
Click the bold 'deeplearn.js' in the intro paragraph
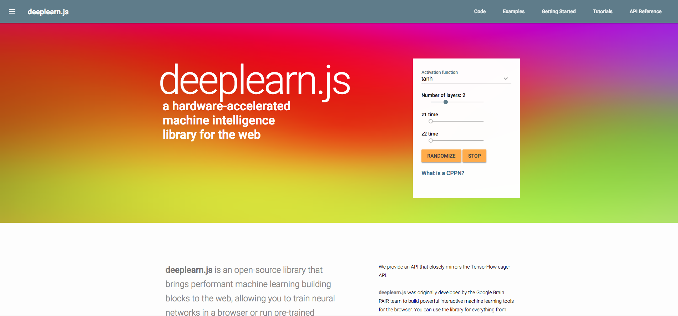pos(189,270)
